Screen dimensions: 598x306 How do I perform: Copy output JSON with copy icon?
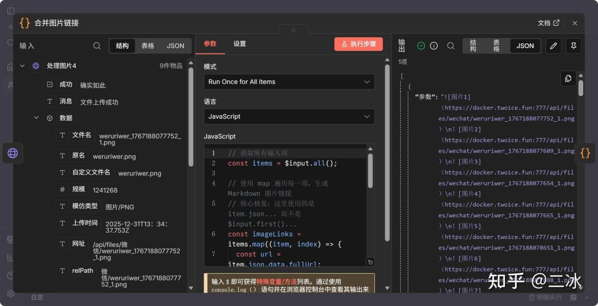point(568,78)
